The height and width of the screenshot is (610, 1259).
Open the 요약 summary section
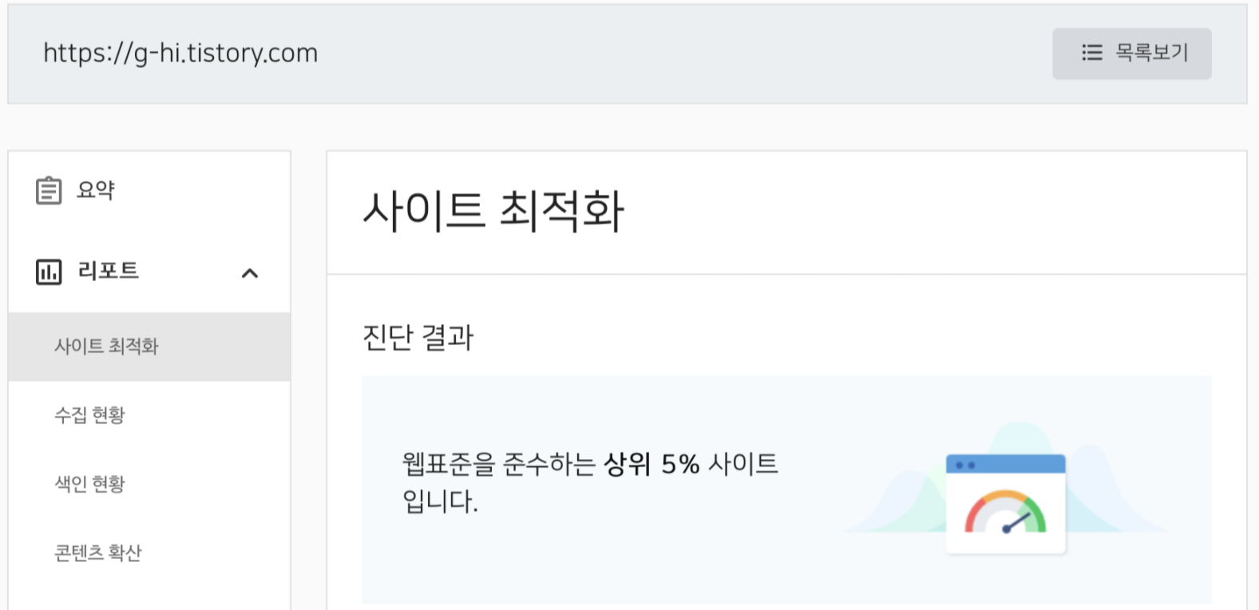tap(96, 190)
